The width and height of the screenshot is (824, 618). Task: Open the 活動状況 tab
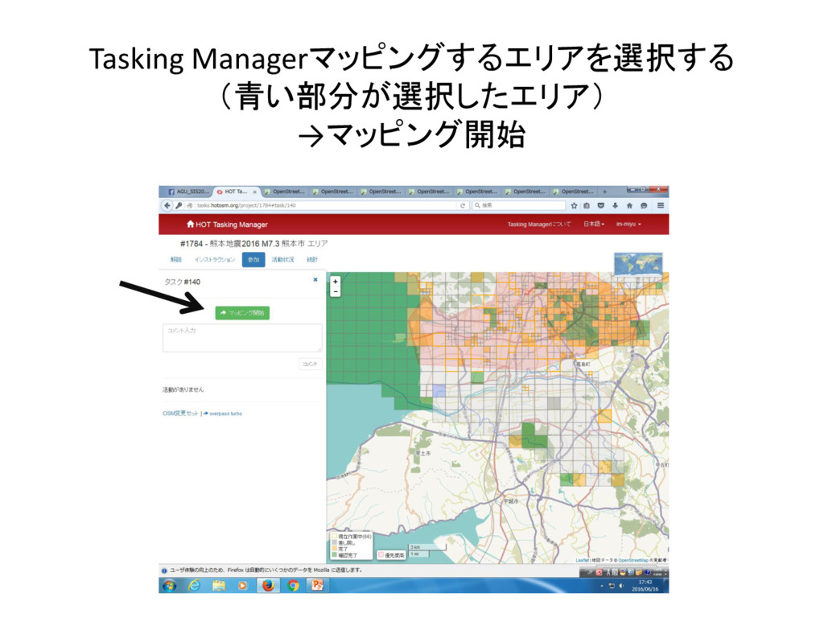pyautogui.click(x=282, y=260)
